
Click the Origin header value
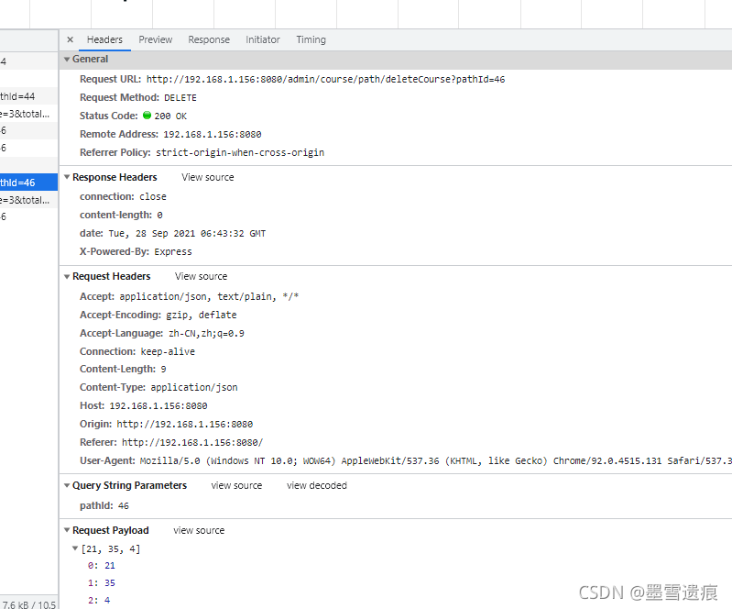(x=185, y=424)
